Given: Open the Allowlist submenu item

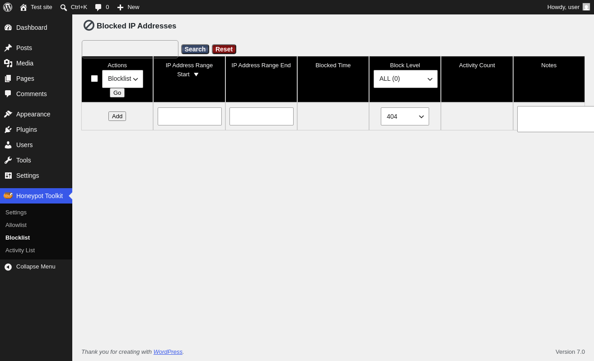Looking at the screenshot, I should tap(16, 225).
